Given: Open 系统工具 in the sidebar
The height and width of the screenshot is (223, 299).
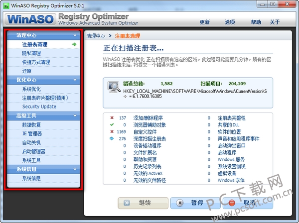Looking at the screenshot, I should click(43, 160).
